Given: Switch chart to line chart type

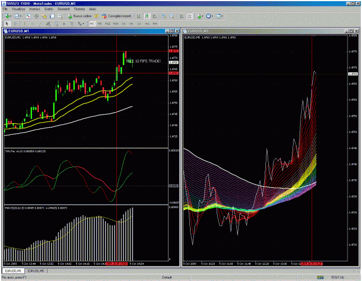Looking at the screenshot, I should (x=155, y=16).
